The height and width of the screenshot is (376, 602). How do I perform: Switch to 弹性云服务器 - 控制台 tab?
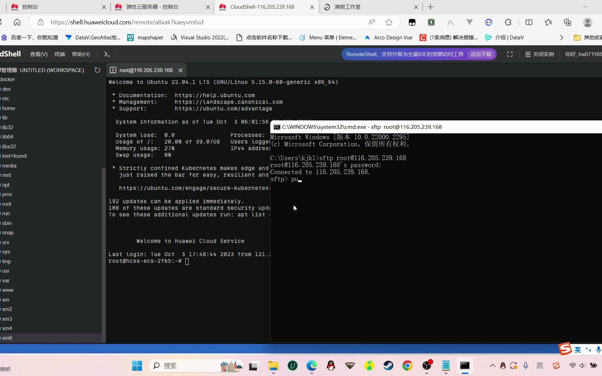(x=162, y=7)
